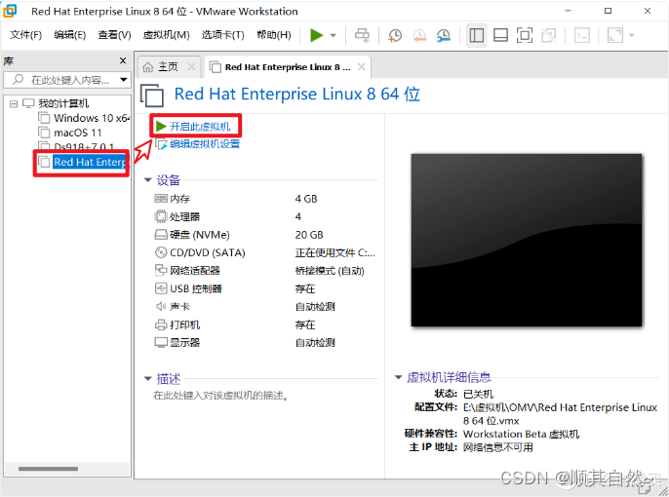Viewport: 669px width, 497px height.
Task: Toggle the thumbnail bar view icon
Action: [500, 35]
